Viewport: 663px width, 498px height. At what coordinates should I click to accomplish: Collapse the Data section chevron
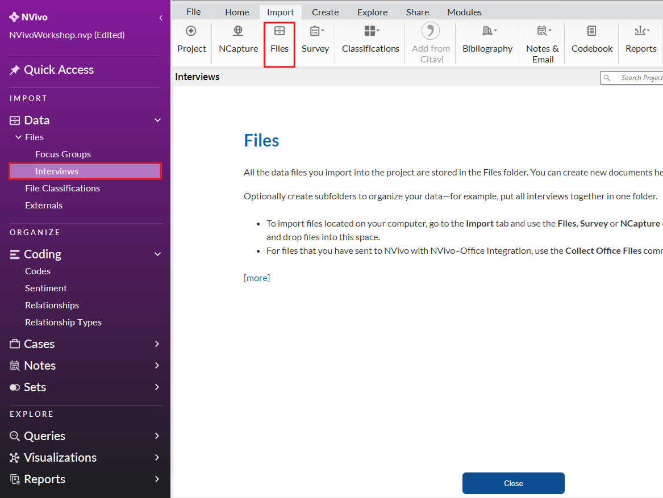coord(158,120)
